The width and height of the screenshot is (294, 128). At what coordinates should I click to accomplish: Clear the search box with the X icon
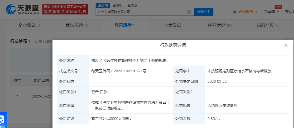tap(189, 12)
